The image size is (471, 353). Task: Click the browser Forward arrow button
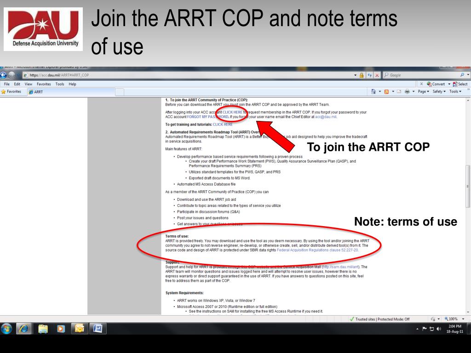point(11,75)
